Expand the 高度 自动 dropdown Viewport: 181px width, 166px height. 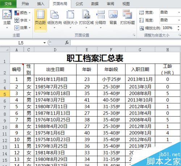(x=179, y=20)
